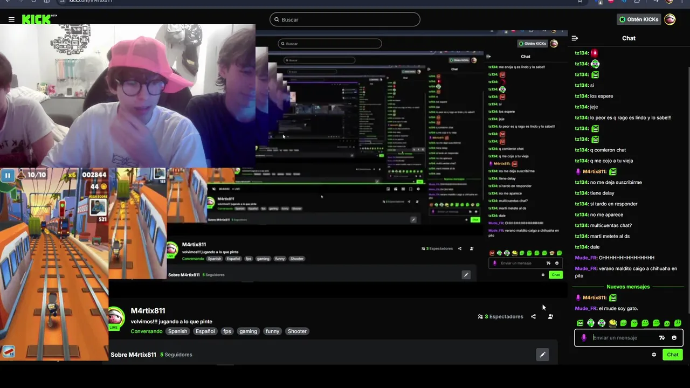Viewport: 690px width, 388px height.
Task: Click Obtén KICKs in largest mirrored stream copy
Action: click(x=533, y=44)
